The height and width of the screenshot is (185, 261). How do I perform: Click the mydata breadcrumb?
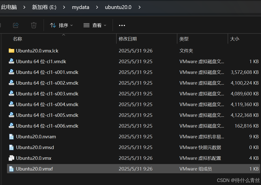(x=80, y=7)
